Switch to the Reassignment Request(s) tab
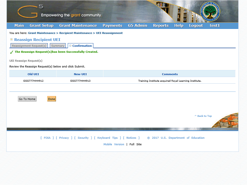 pyautogui.click(x=29, y=45)
